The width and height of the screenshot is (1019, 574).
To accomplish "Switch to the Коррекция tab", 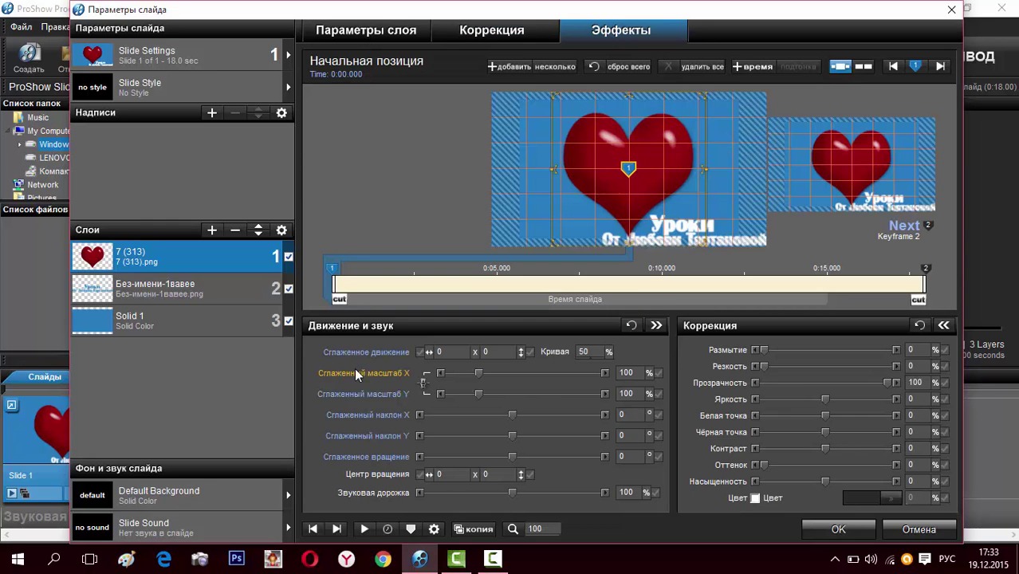I will tap(491, 30).
